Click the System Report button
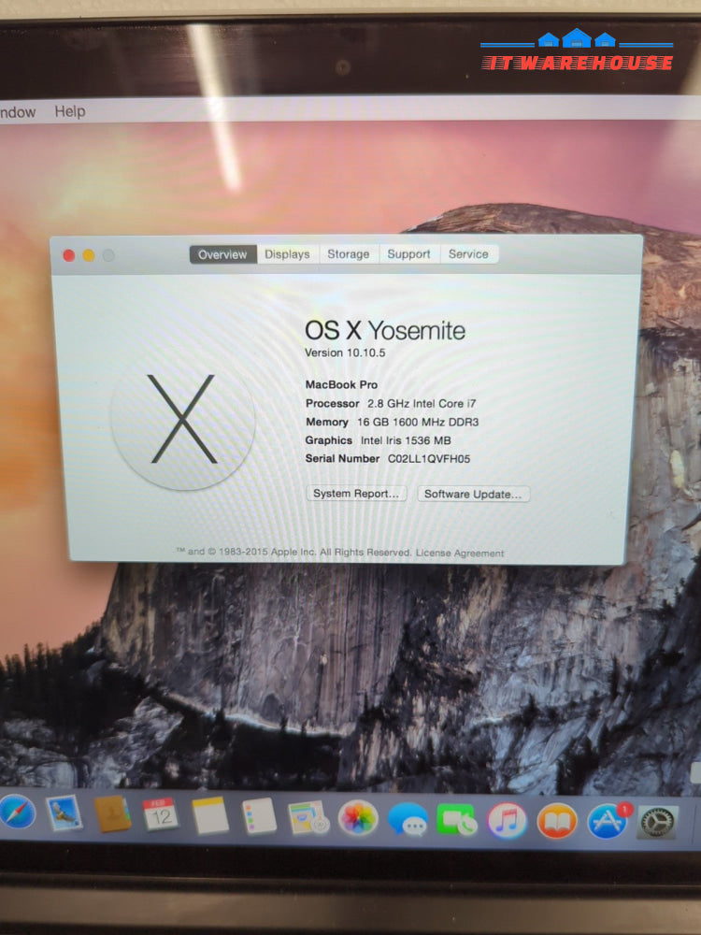The width and height of the screenshot is (701, 935). pos(356,494)
